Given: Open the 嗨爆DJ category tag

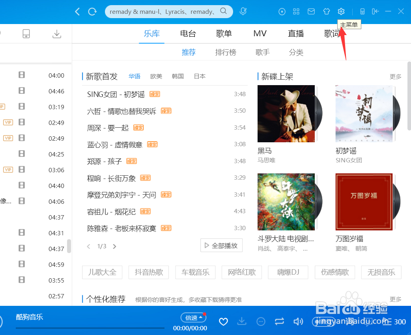Looking at the screenshot, I should coord(288,272).
